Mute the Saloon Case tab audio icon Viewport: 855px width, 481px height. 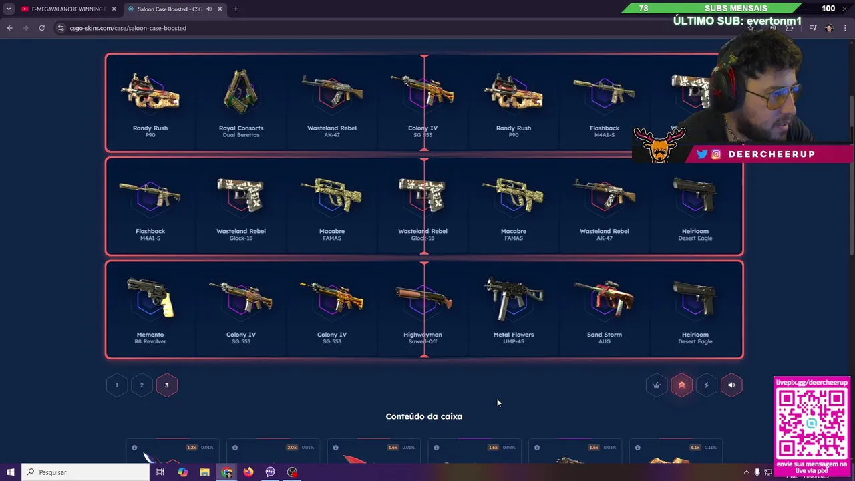[209, 9]
